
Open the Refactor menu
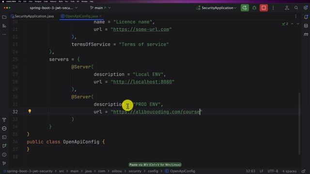point(53,1)
